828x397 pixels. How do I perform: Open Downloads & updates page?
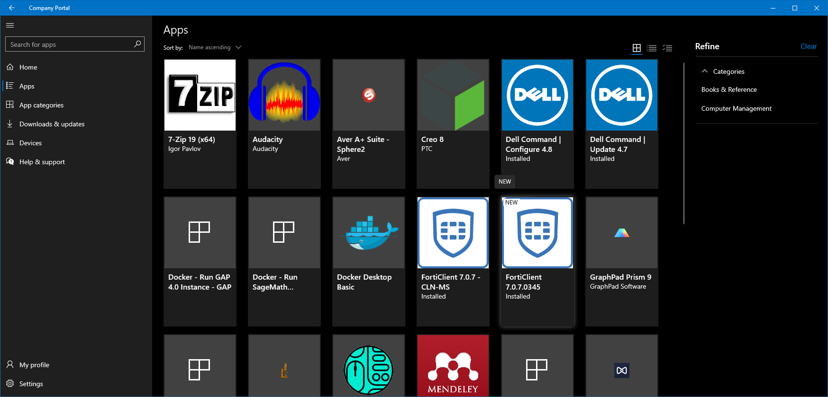76,124
